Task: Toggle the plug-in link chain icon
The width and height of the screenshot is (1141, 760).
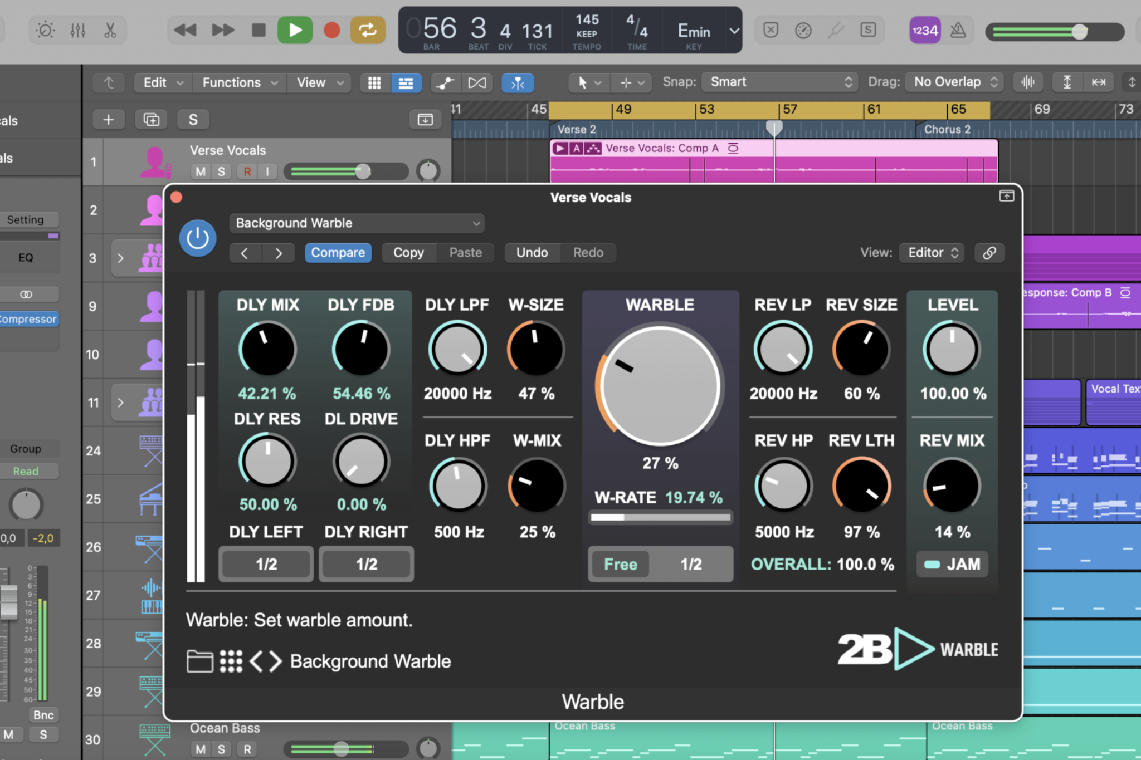Action: pyautogui.click(x=989, y=253)
